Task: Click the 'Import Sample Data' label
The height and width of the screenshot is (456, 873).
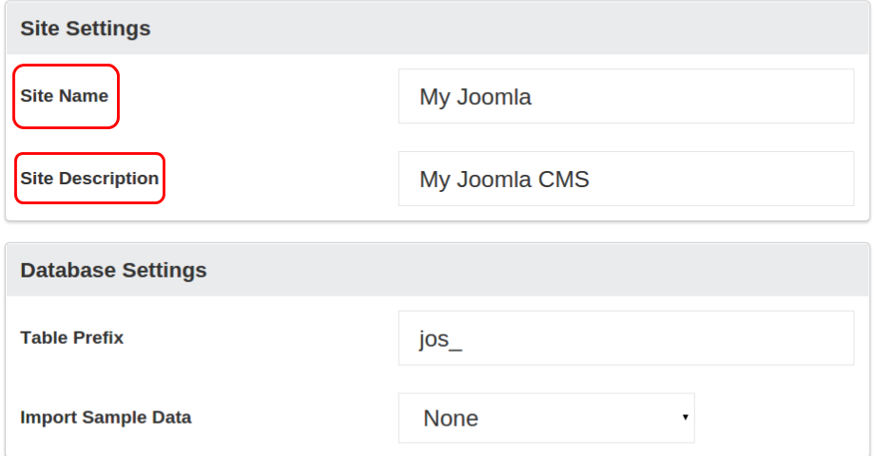Action: [106, 417]
